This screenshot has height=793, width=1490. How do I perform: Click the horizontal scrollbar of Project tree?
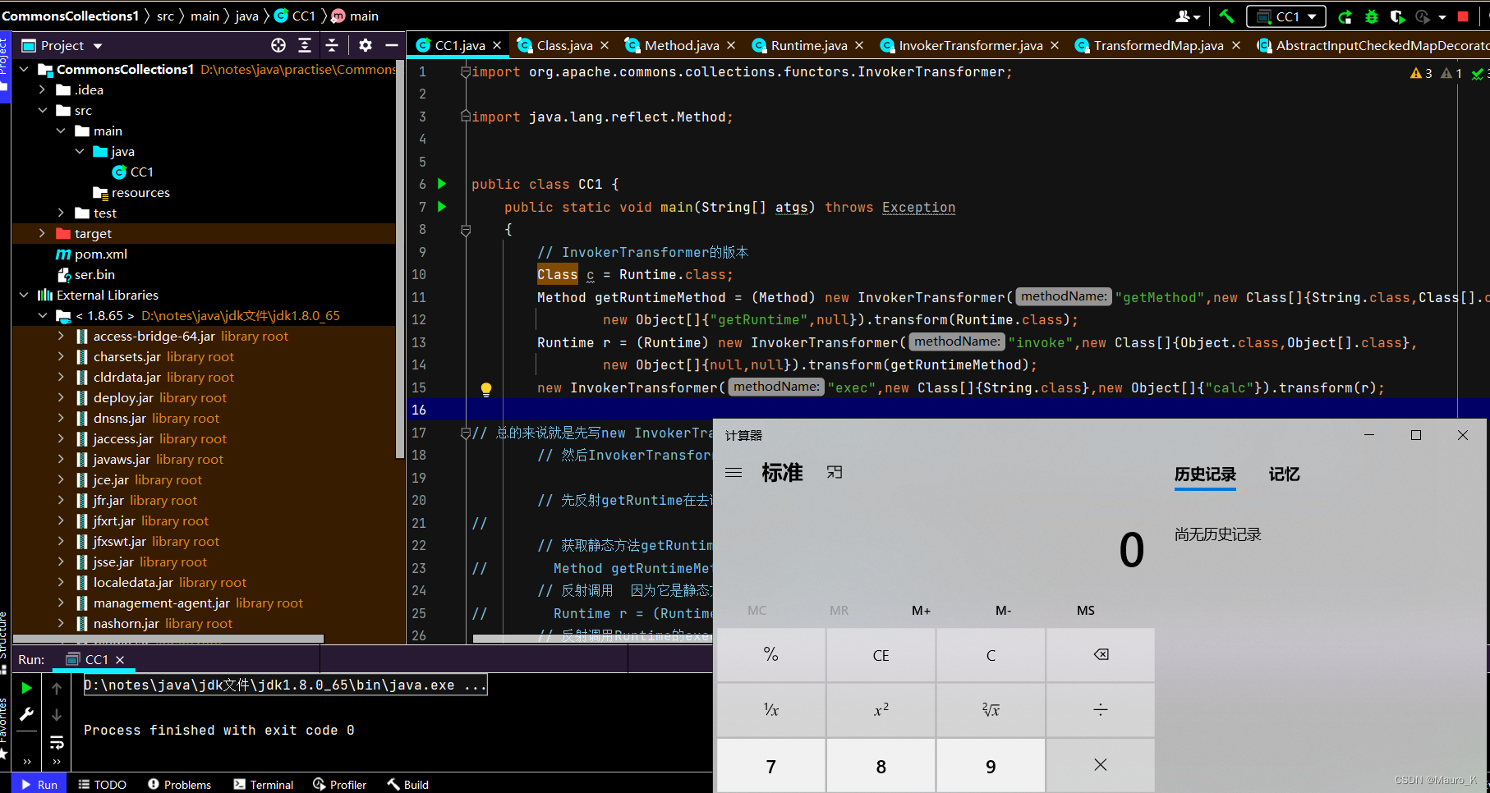[168, 639]
